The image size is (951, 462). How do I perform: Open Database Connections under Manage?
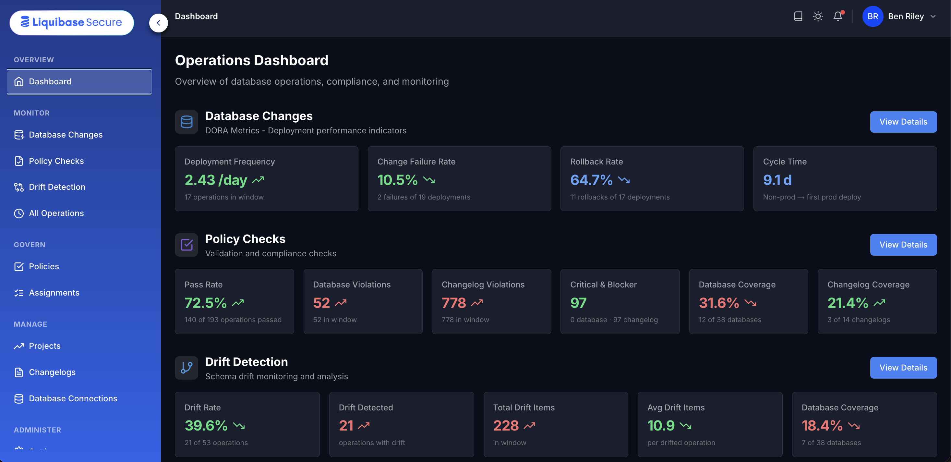79,398
